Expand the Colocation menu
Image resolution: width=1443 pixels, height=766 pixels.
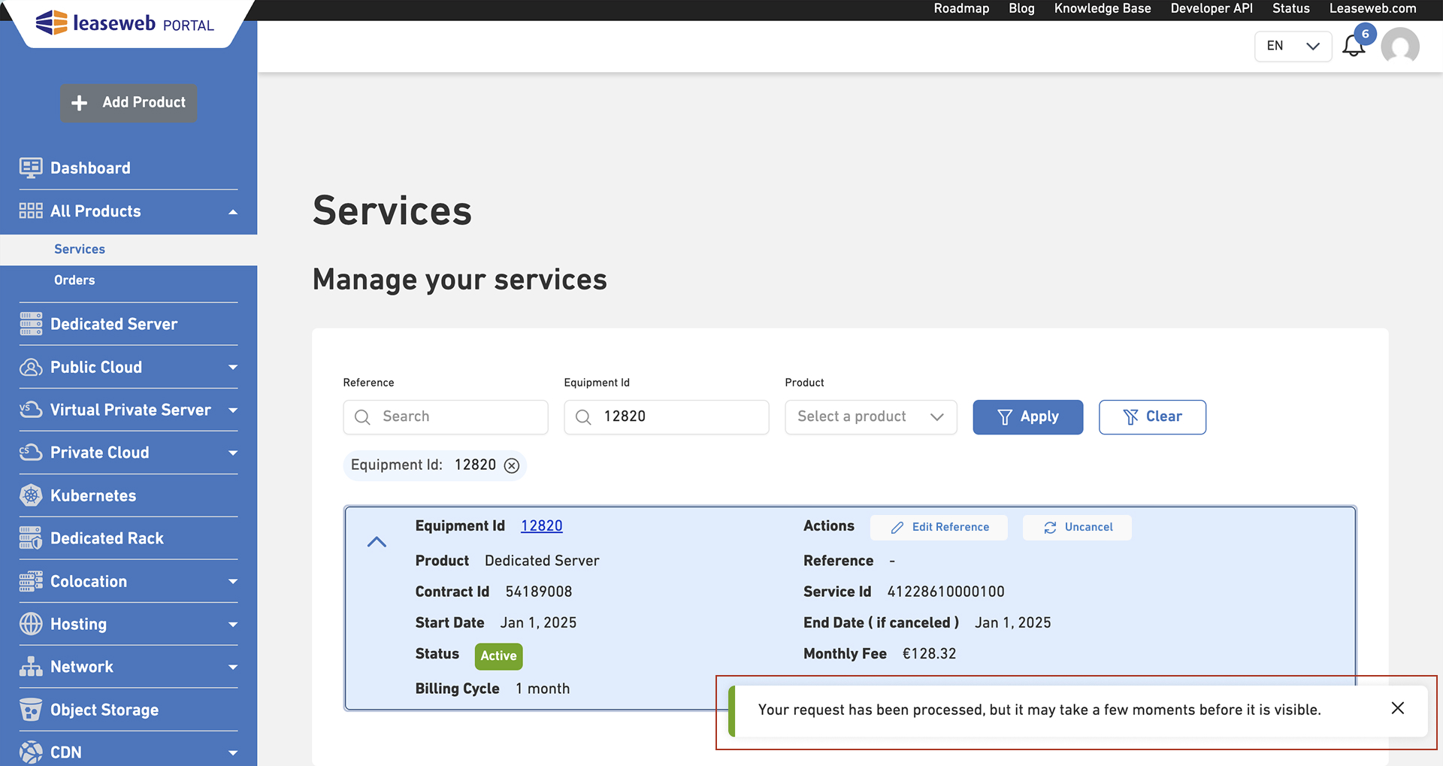233,582
